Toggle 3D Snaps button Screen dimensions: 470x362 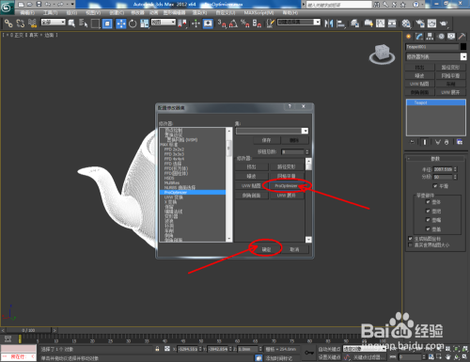pyautogui.click(x=222, y=24)
